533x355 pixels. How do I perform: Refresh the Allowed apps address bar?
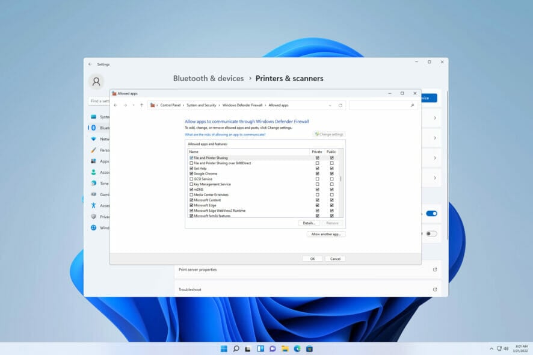click(340, 105)
